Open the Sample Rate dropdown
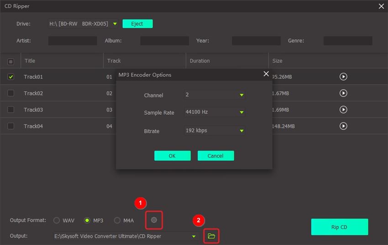The width and height of the screenshot is (388, 245). 241,112
